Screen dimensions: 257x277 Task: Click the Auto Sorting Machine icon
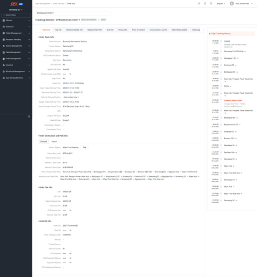tap(3, 78)
